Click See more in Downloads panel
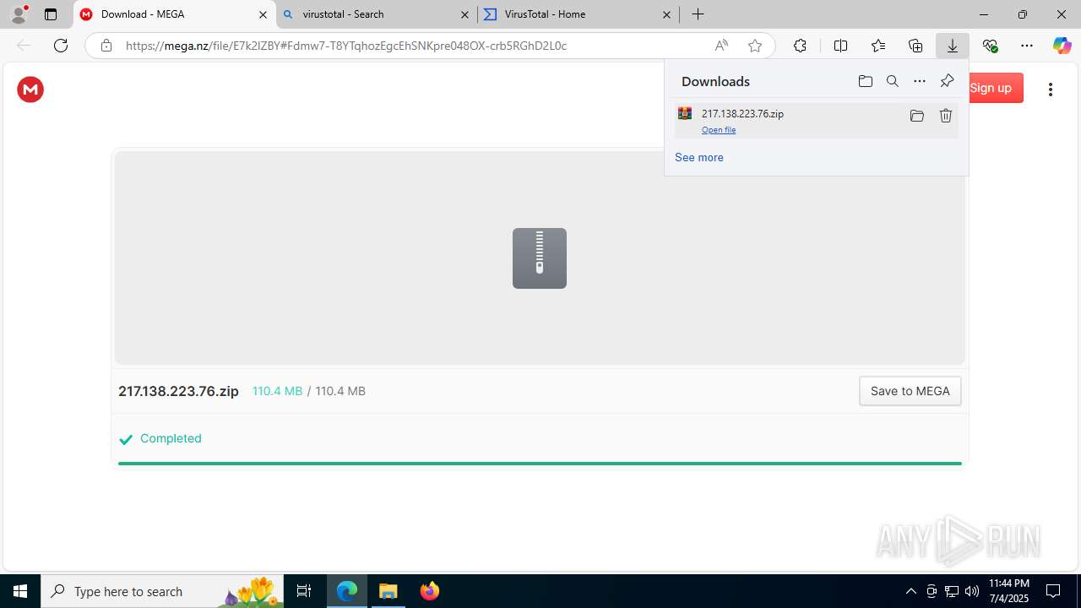 point(698,157)
